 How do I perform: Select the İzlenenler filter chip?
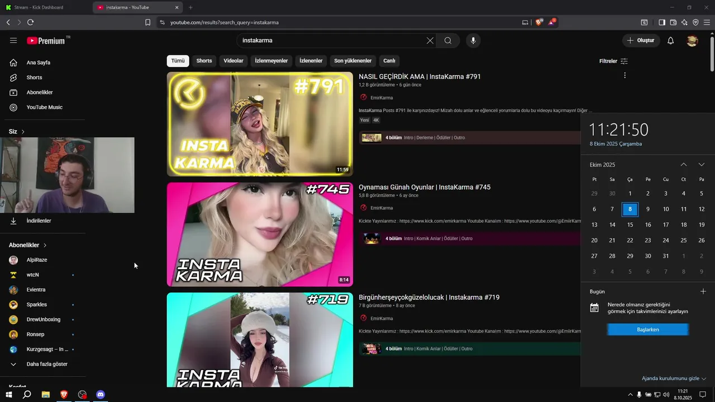pyautogui.click(x=311, y=61)
